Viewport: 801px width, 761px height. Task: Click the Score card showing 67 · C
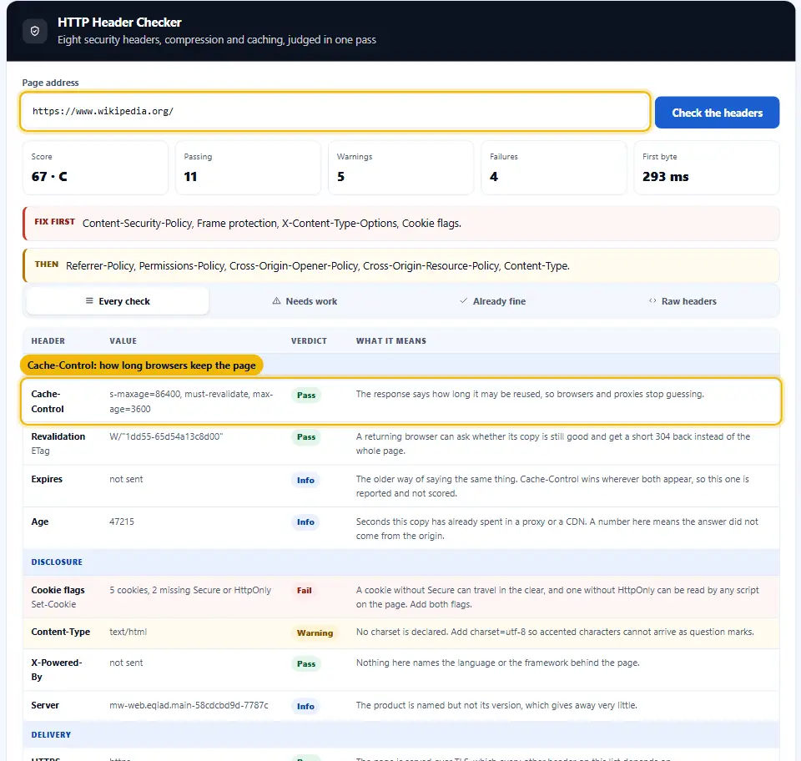pyautogui.click(x=95, y=168)
